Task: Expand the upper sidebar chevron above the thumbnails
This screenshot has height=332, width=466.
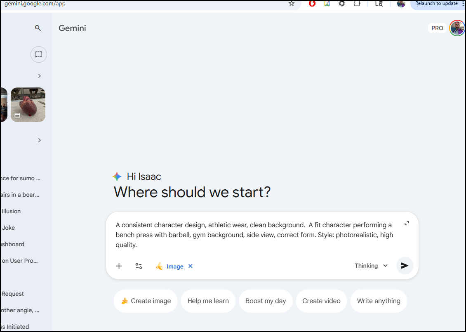Action: [x=40, y=76]
